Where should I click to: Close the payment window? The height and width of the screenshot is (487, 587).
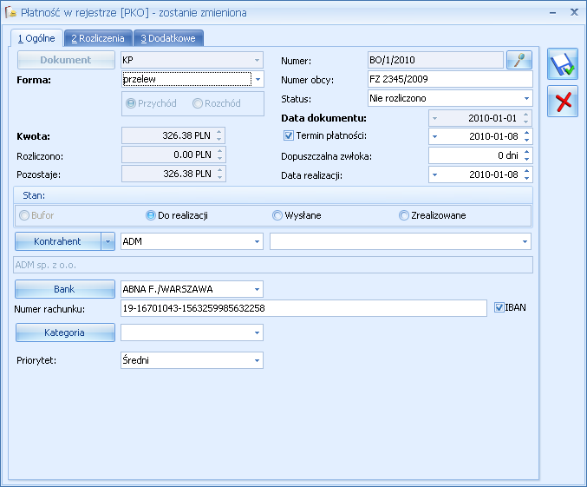[x=574, y=12]
